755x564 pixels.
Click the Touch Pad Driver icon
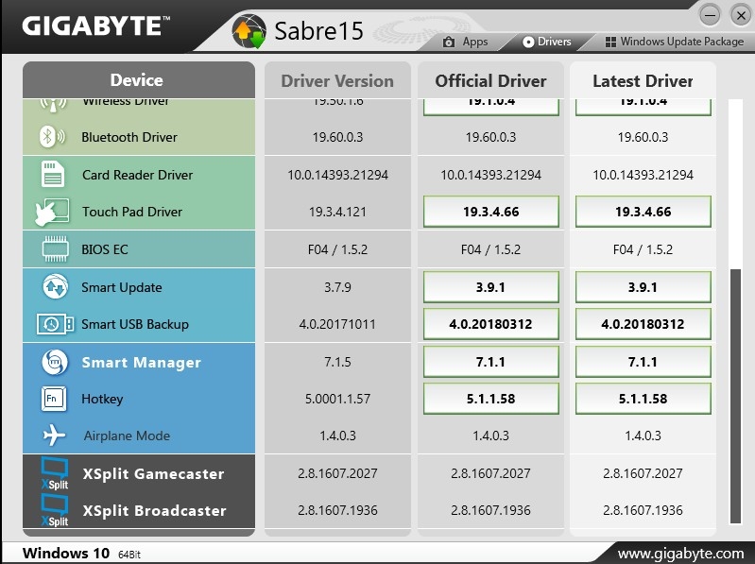(52, 212)
